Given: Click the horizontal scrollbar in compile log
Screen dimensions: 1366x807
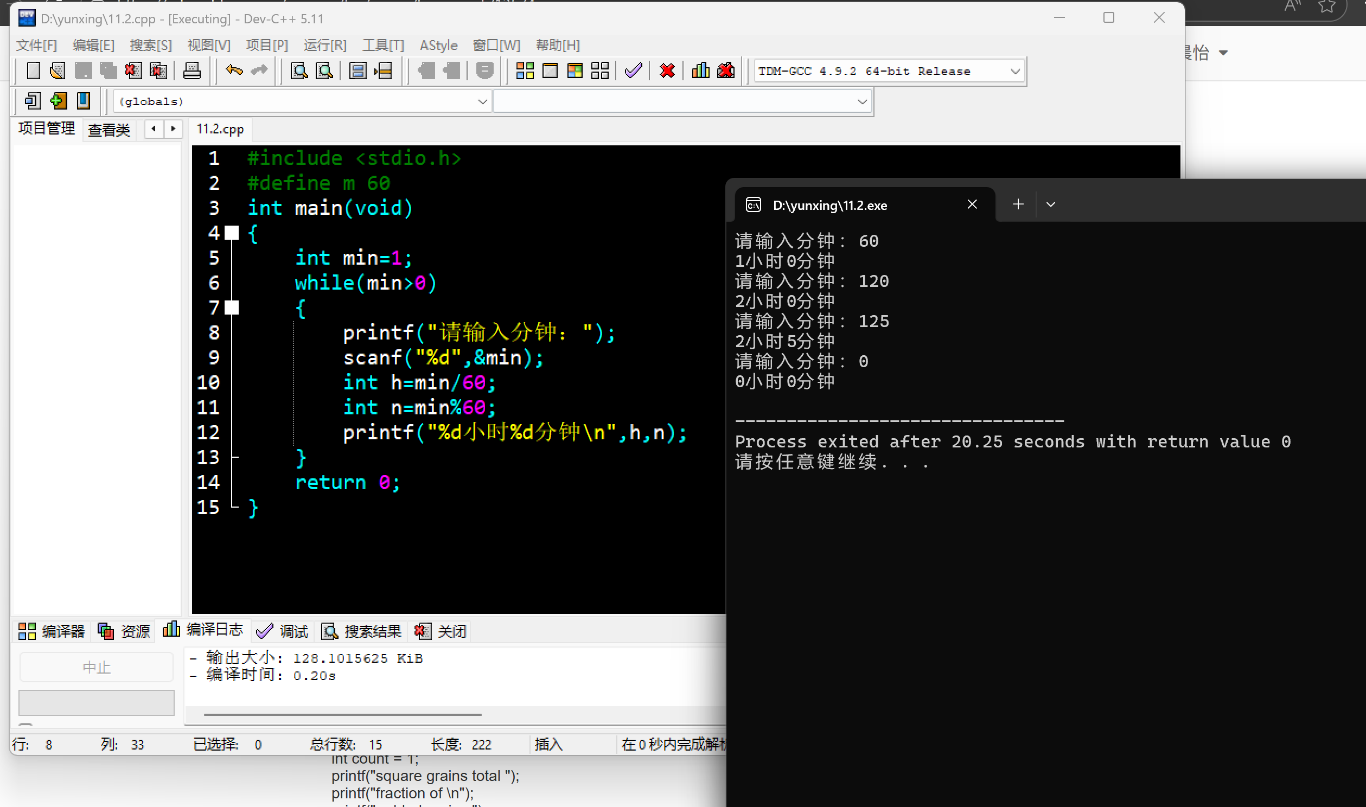Looking at the screenshot, I should point(343,715).
